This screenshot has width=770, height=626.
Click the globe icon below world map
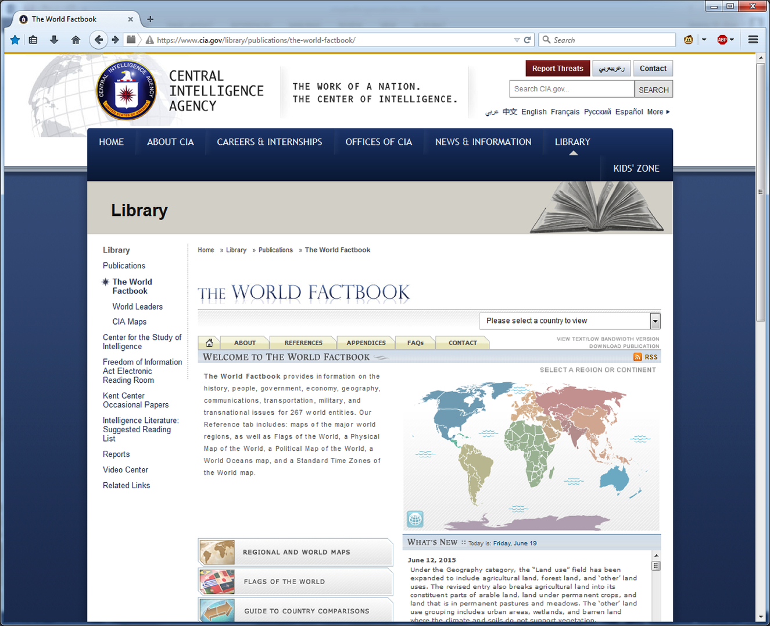pos(415,519)
